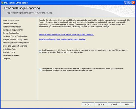Click the 'Help Microsoft improve SQL Server' subtitle
Viewport: 136px width, 109px height.
[30, 13]
